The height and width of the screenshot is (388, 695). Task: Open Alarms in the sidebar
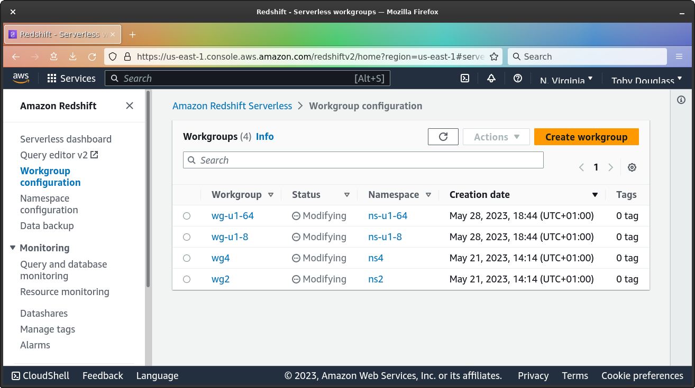35,345
